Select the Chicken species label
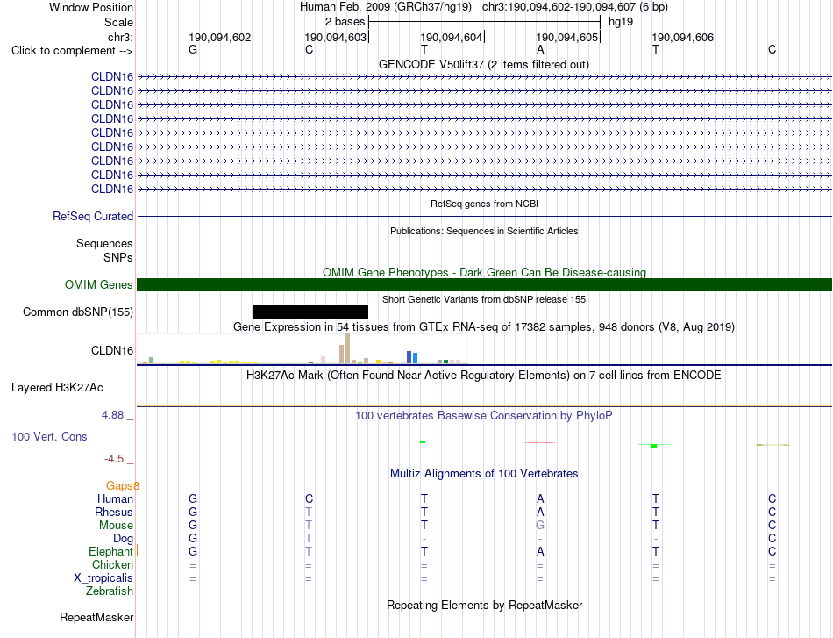This screenshot has height=638, width=833. [112, 564]
